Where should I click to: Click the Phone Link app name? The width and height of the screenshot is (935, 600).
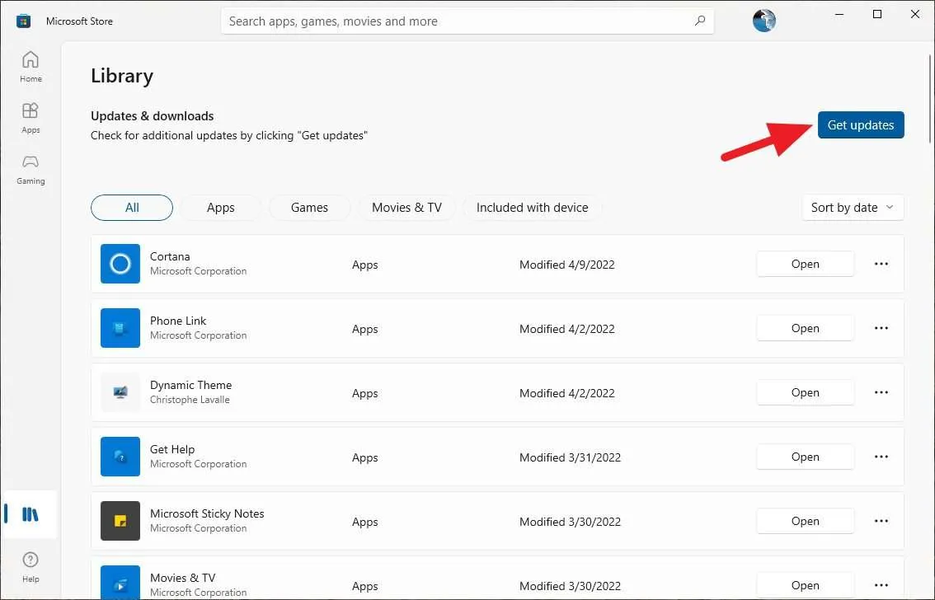pyautogui.click(x=178, y=321)
